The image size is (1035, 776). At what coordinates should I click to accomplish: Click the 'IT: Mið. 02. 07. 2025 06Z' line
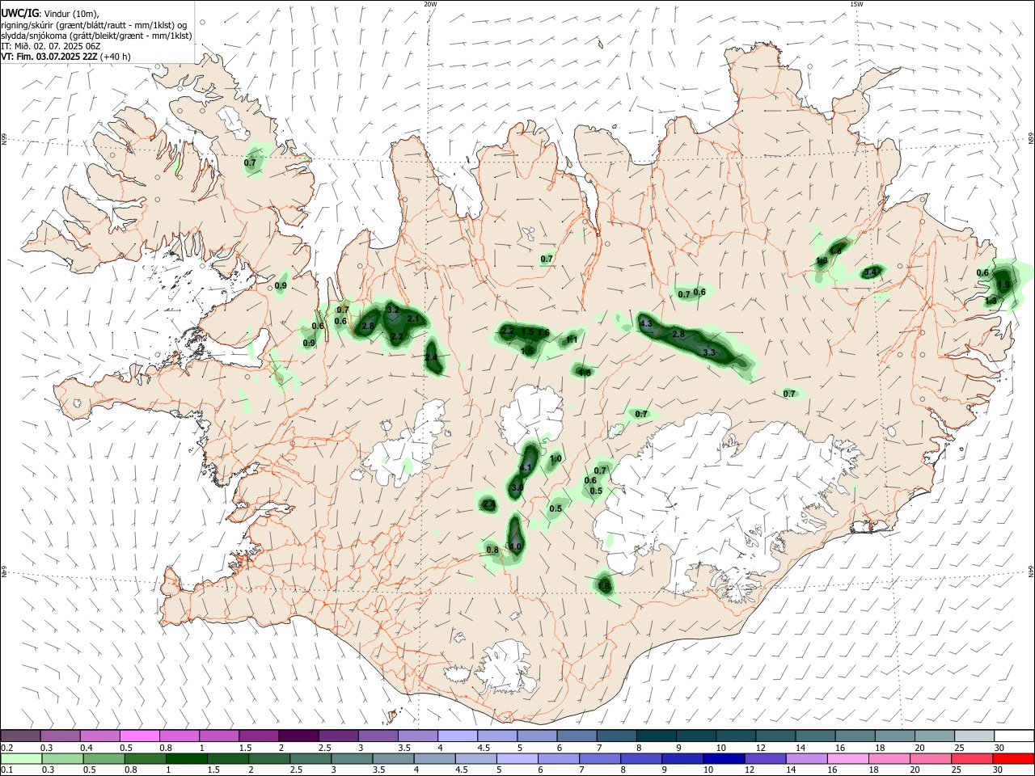[51, 46]
